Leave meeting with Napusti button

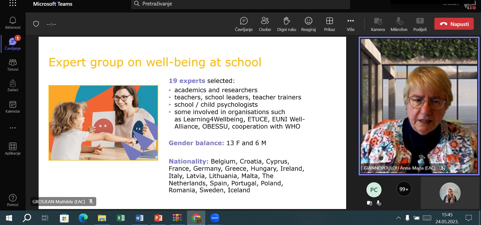coord(454,24)
